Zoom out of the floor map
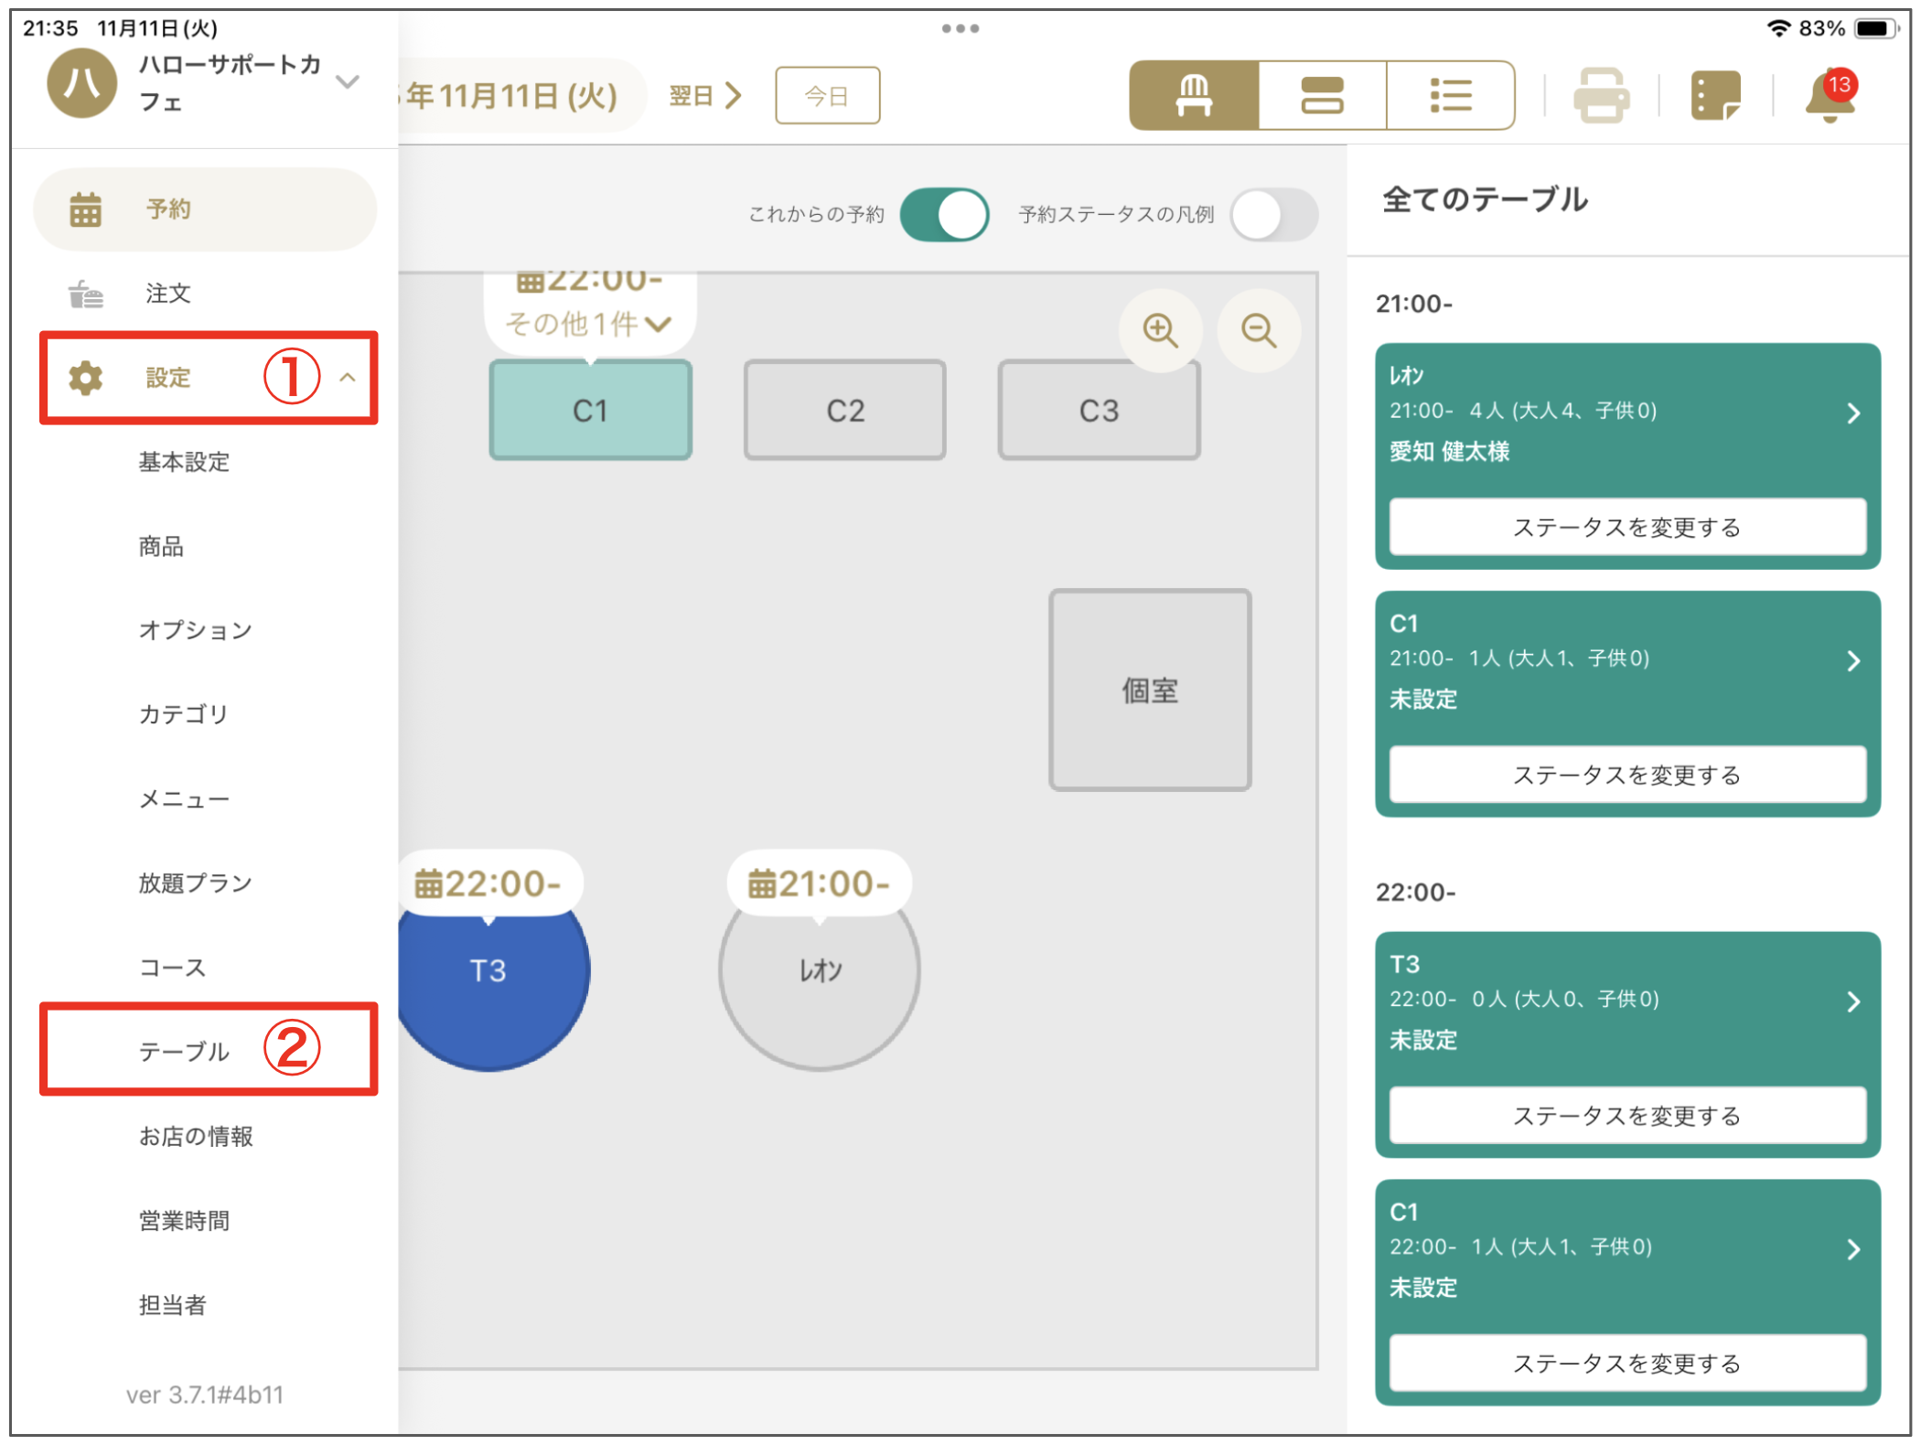 [1258, 330]
